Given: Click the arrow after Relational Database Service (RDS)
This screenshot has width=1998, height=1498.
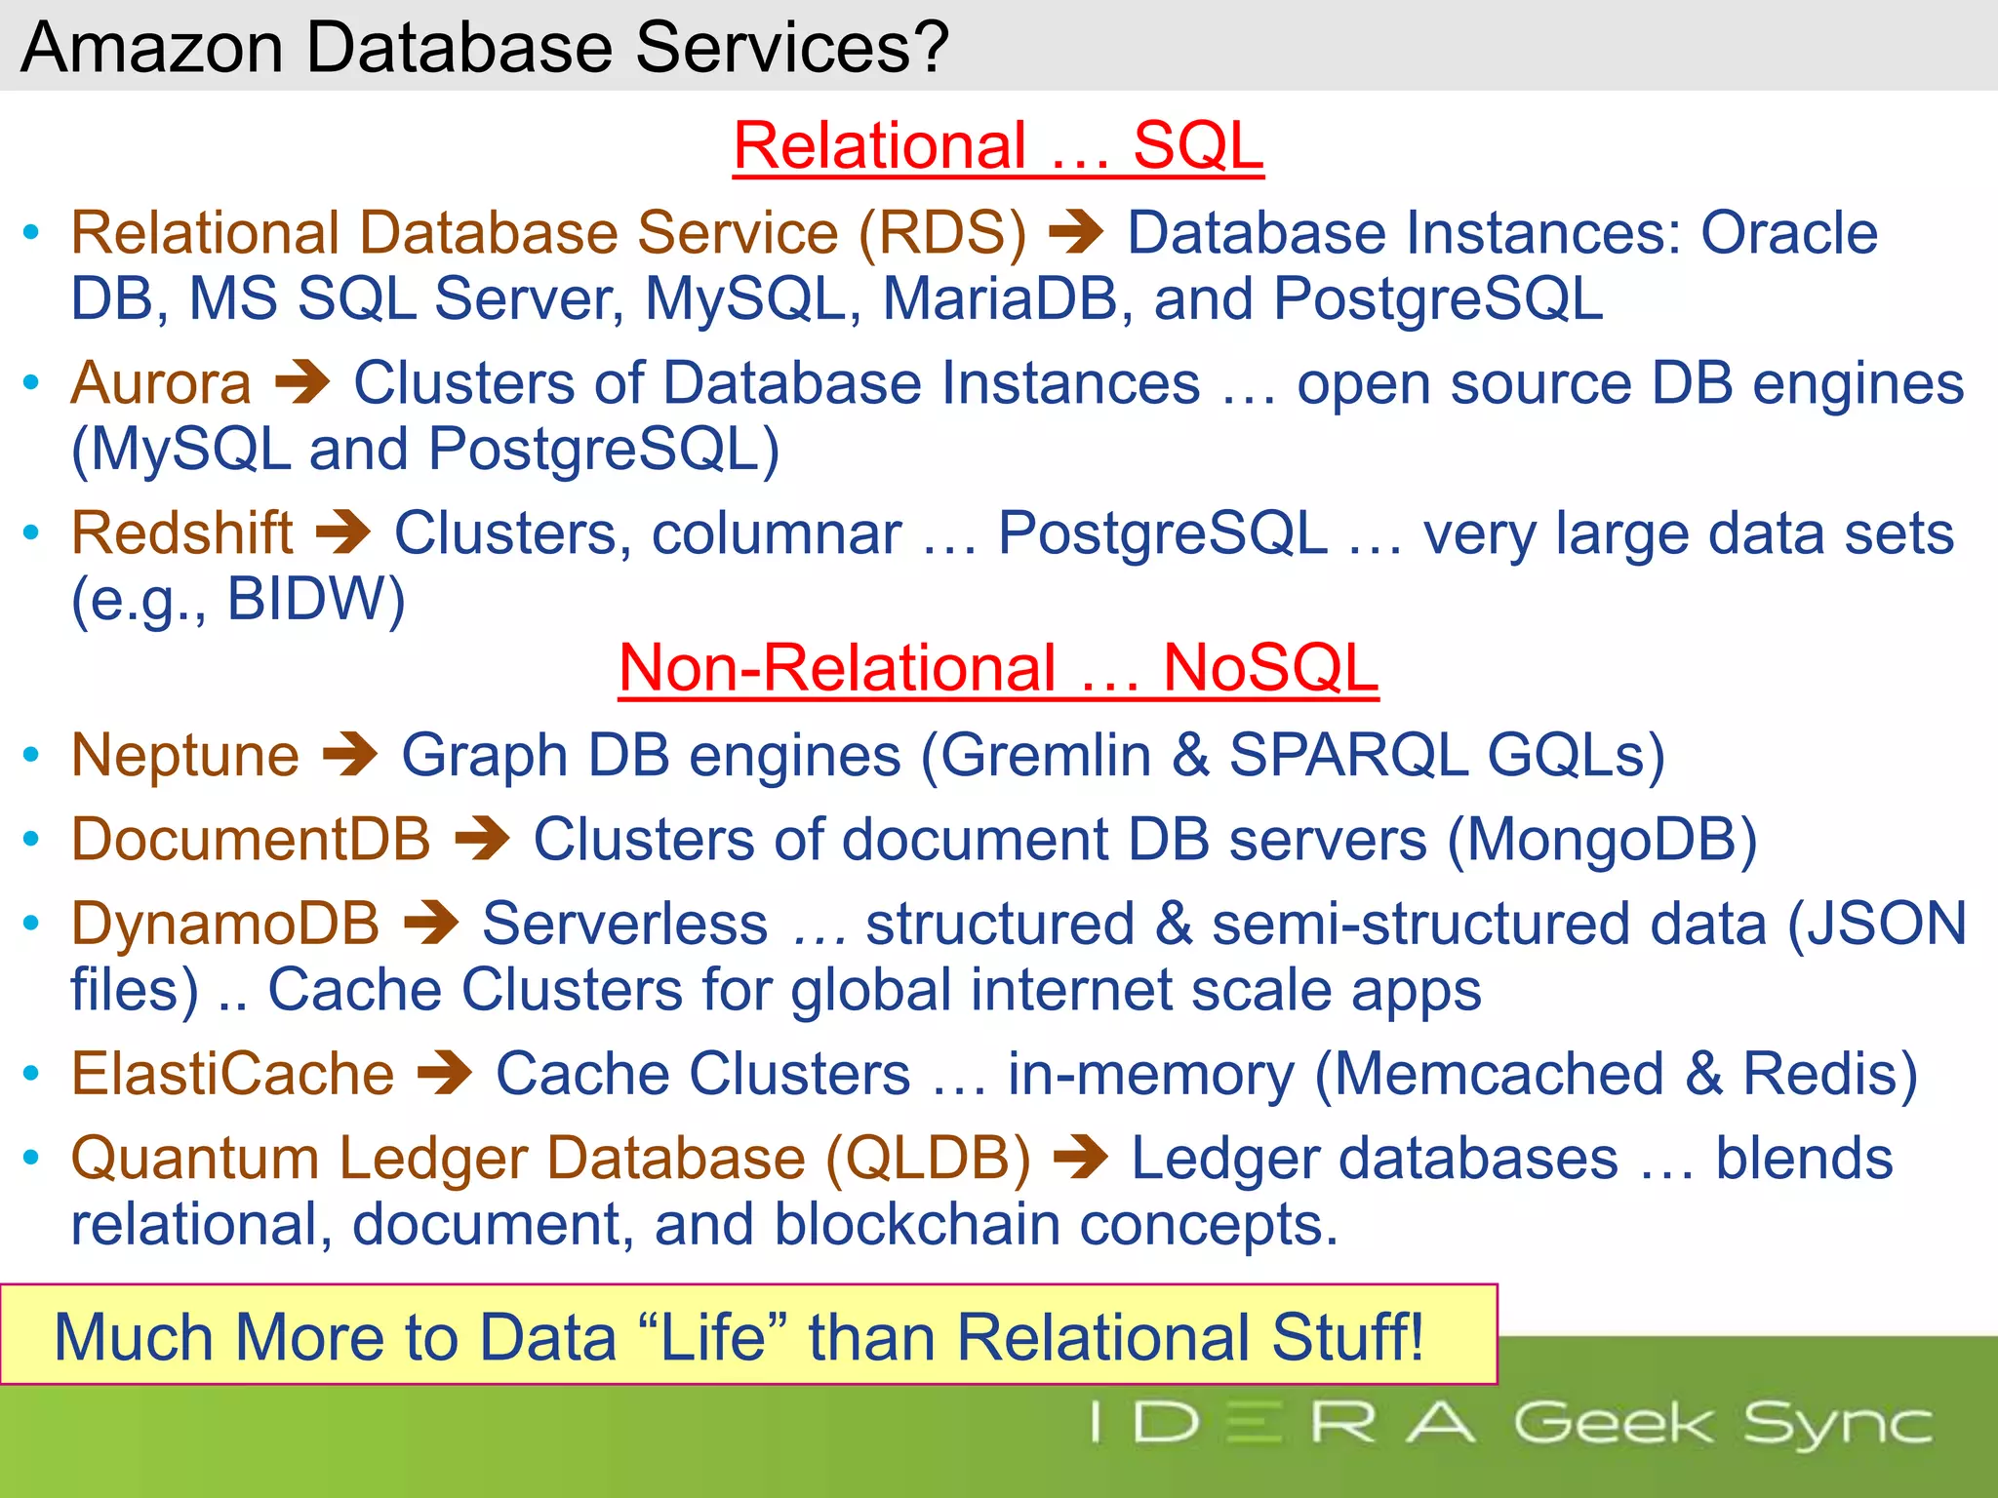Looking at the screenshot, I should [1076, 234].
